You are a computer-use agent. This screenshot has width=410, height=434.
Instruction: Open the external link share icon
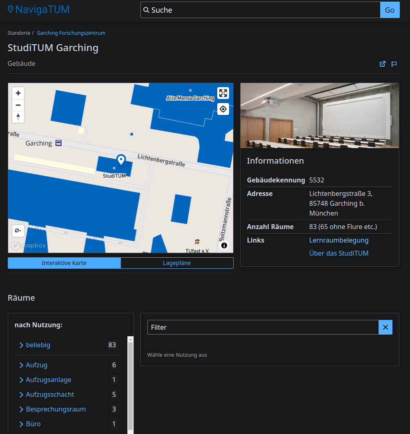coord(382,64)
